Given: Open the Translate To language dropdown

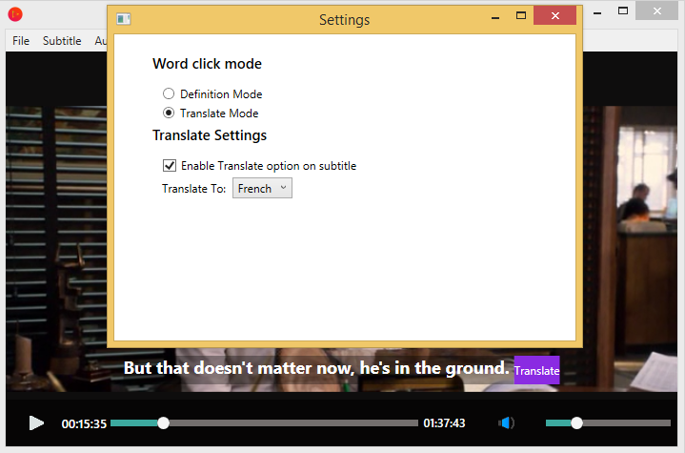Looking at the screenshot, I should (x=262, y=189).
